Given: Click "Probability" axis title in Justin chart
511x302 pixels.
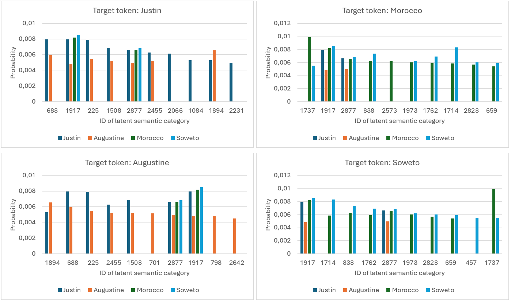Looking at the screenshot, I should pos(13,62).
